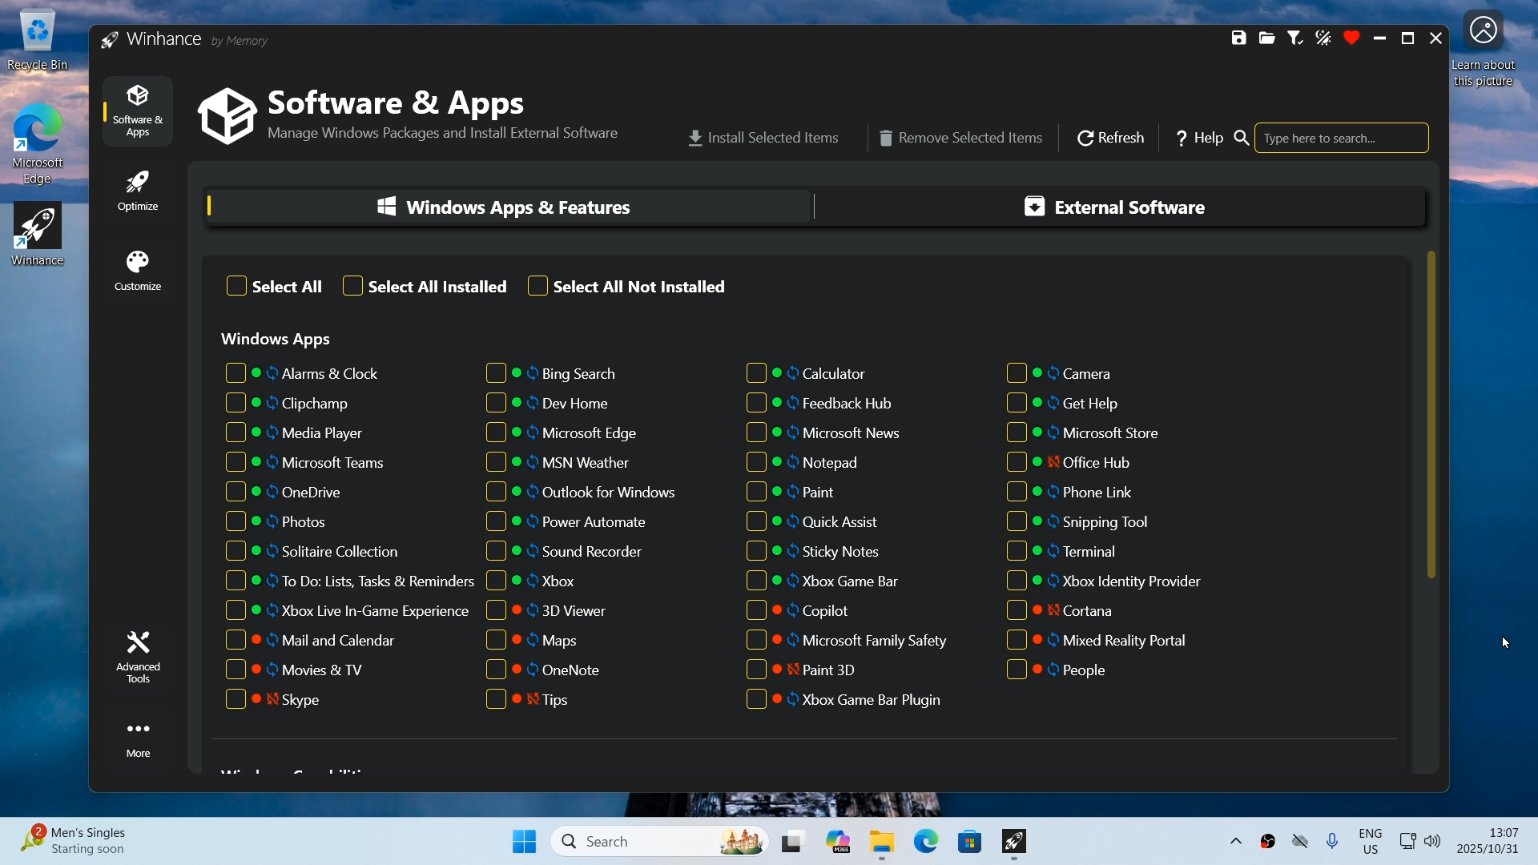The width and height of the screenshot is (1538, 865).
Task: Import configuration via the folder icon
Action: coord(1266,38)
